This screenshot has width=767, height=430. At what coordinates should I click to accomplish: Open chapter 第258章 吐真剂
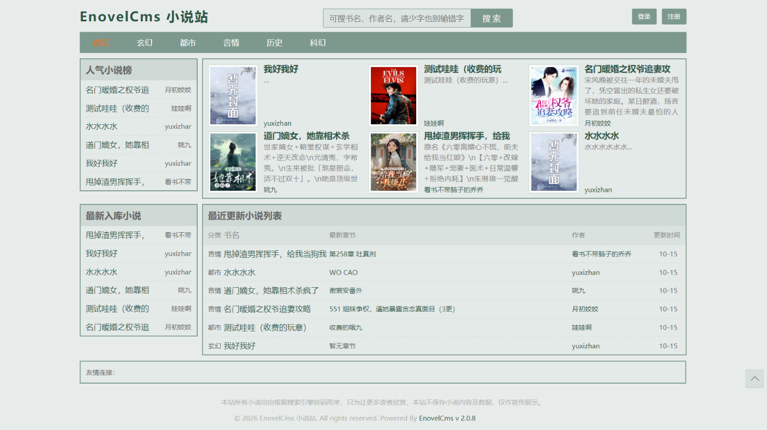352,254
